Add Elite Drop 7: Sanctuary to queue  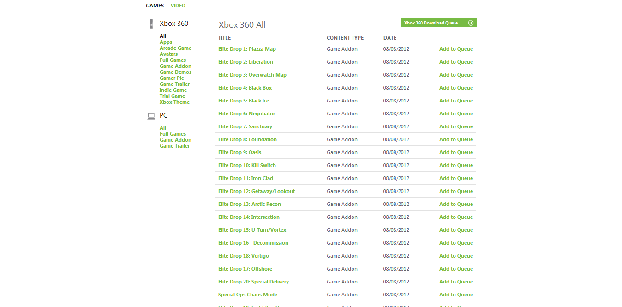456,126
